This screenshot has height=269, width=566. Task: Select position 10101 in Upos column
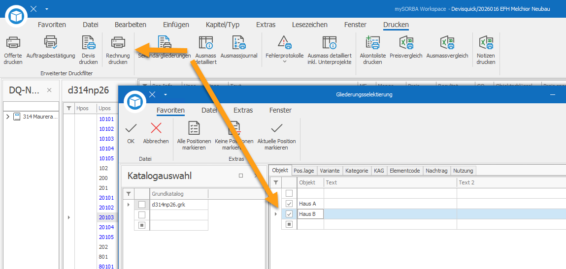pyautogui.click(x=106, y=119)
